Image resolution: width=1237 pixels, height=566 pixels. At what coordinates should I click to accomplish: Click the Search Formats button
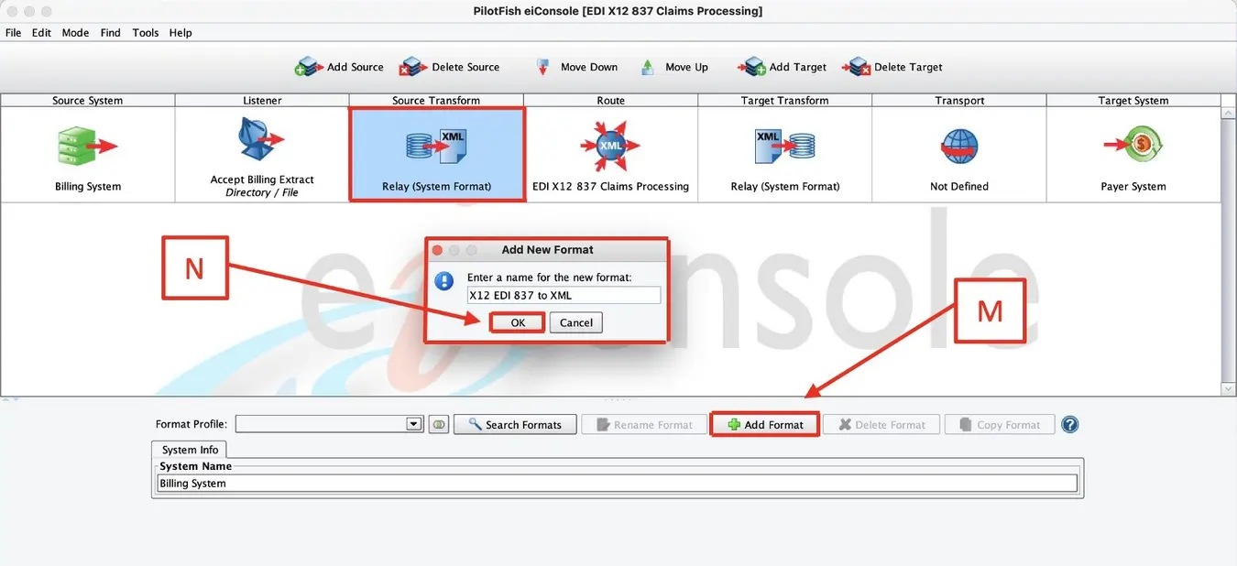515,424
